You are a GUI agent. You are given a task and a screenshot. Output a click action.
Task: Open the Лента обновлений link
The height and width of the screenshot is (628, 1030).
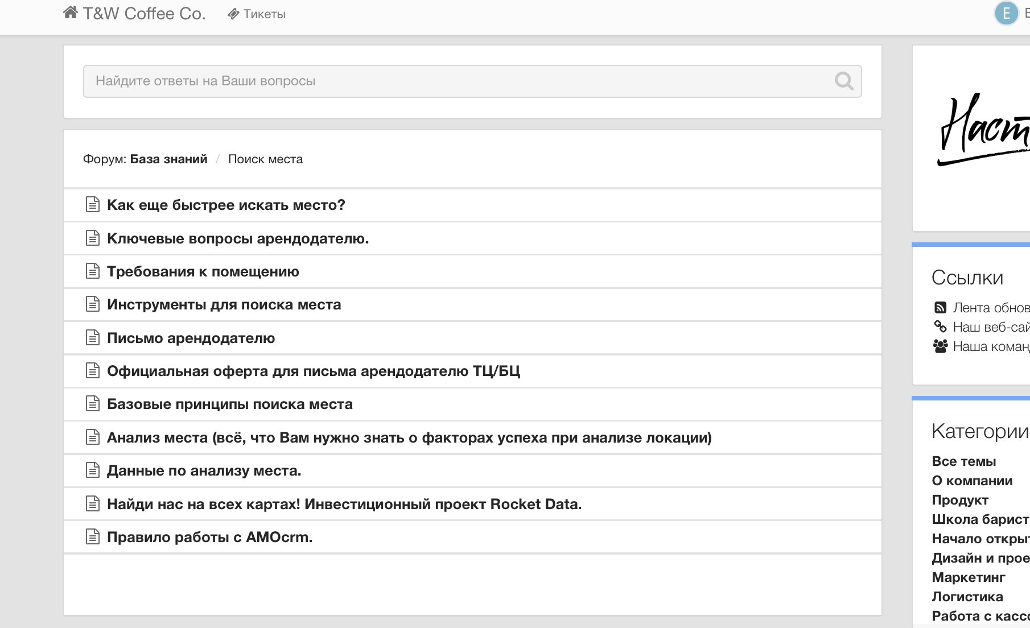click(x=991, y=308)
